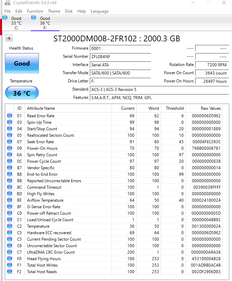Select the Total Host Writes row name
This screenshot has width=232, height=281.
pyautogui.click(x=42, y=265)
